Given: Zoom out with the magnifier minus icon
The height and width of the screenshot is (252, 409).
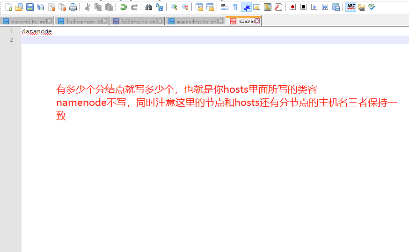Looking at the screenshot, I should (185, 7).
